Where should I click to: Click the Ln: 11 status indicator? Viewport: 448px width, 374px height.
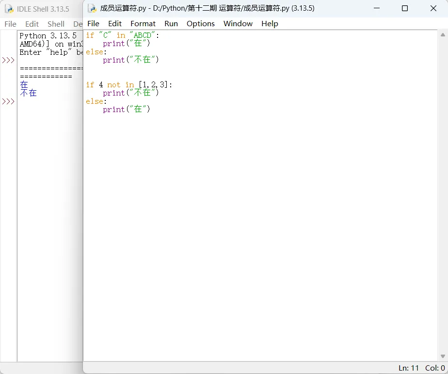point(409,368)
